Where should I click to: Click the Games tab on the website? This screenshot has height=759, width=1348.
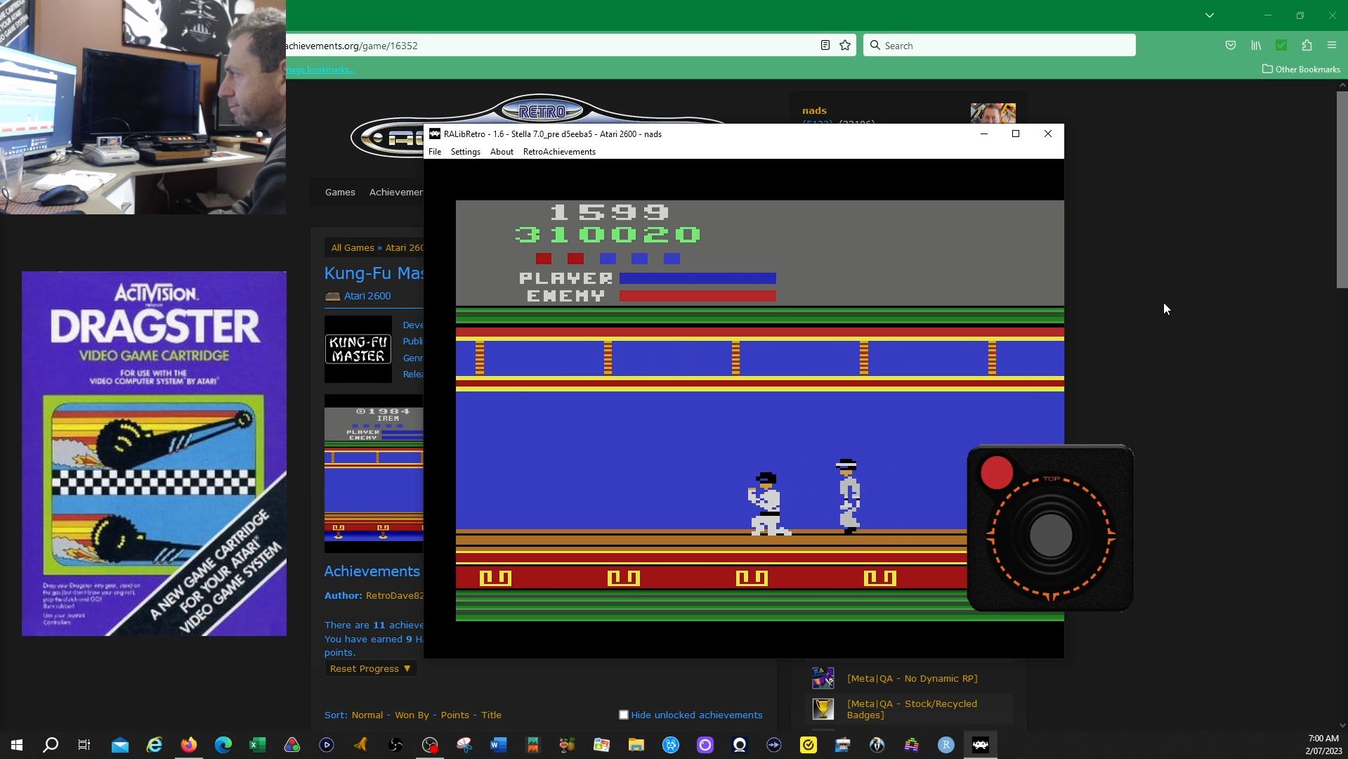coord(340,192)
